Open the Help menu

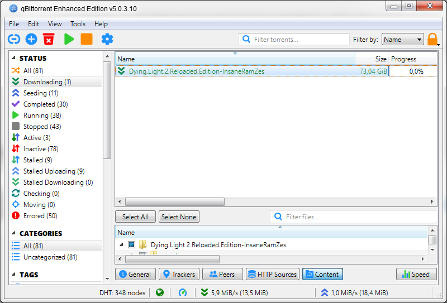tap(101, 24)
